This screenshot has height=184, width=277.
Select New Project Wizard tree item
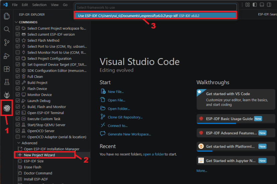52,155
